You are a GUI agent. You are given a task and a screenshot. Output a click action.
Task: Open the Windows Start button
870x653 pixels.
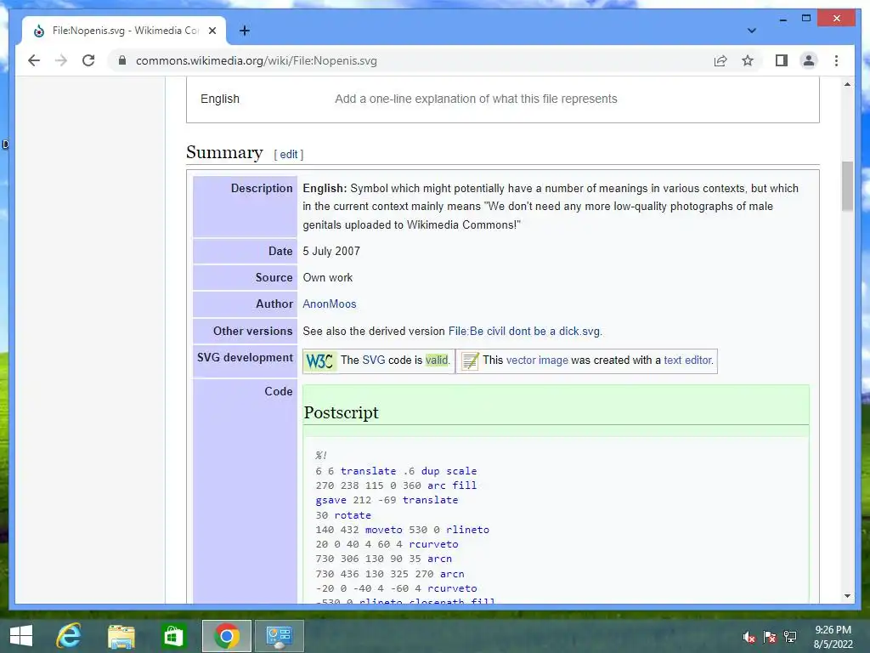(21, 636)
